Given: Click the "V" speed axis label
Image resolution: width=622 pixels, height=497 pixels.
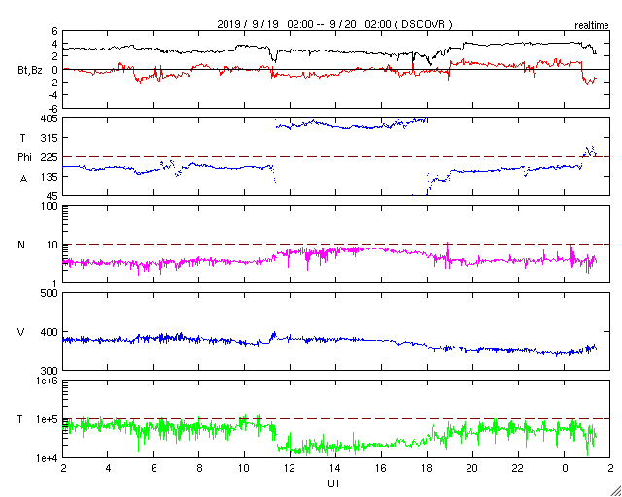Looking at the screenshot, I should pos(20,332).
